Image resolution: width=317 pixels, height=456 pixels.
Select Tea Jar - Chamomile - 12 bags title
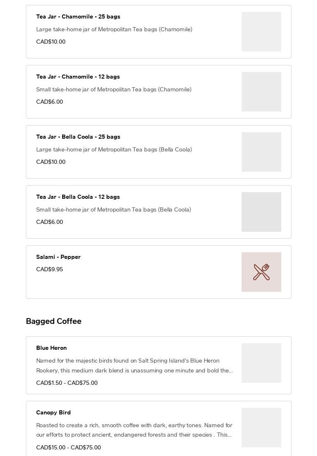click(78, 77)
